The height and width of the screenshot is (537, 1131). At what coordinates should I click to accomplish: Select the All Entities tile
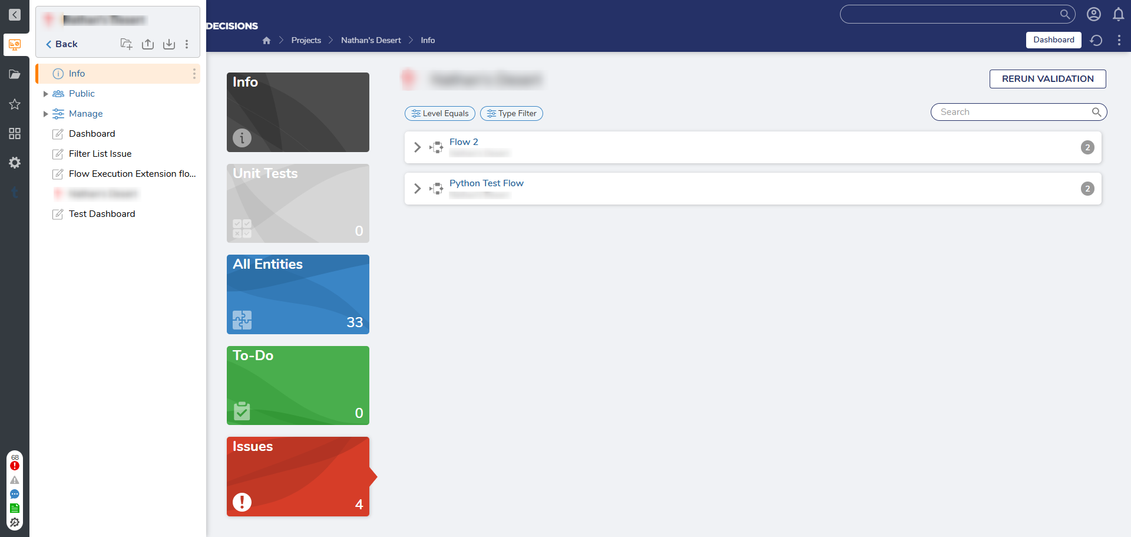(x=297, y=294)
